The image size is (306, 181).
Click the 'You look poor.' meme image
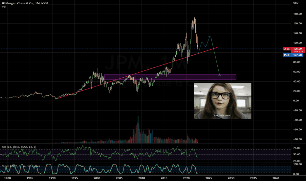pyautogui.click(x=223, y=101)
